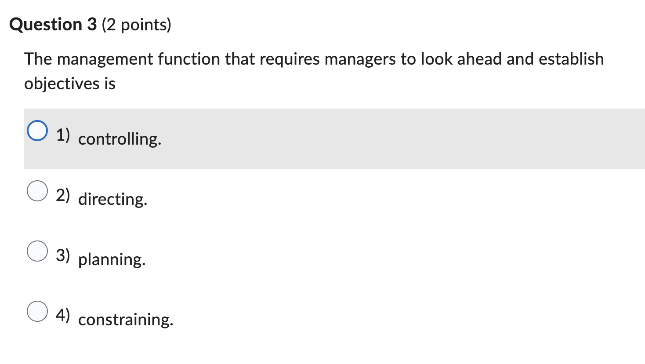Select the radio button for option 3 planning
The image size is (645, 364).
click(38, 251)
